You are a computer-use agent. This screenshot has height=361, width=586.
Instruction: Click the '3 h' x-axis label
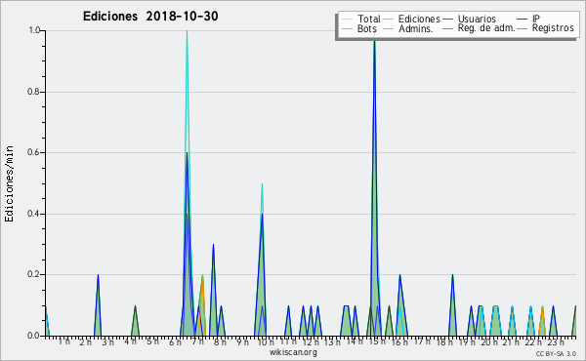(x=108, y=341)
